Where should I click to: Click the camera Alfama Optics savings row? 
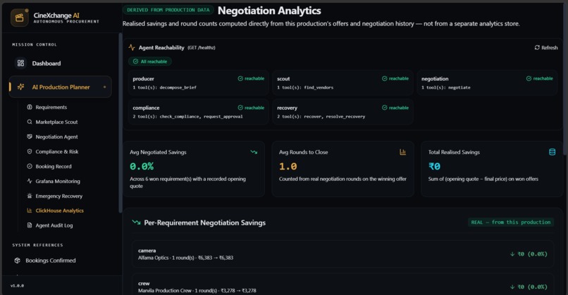(342, 254)
